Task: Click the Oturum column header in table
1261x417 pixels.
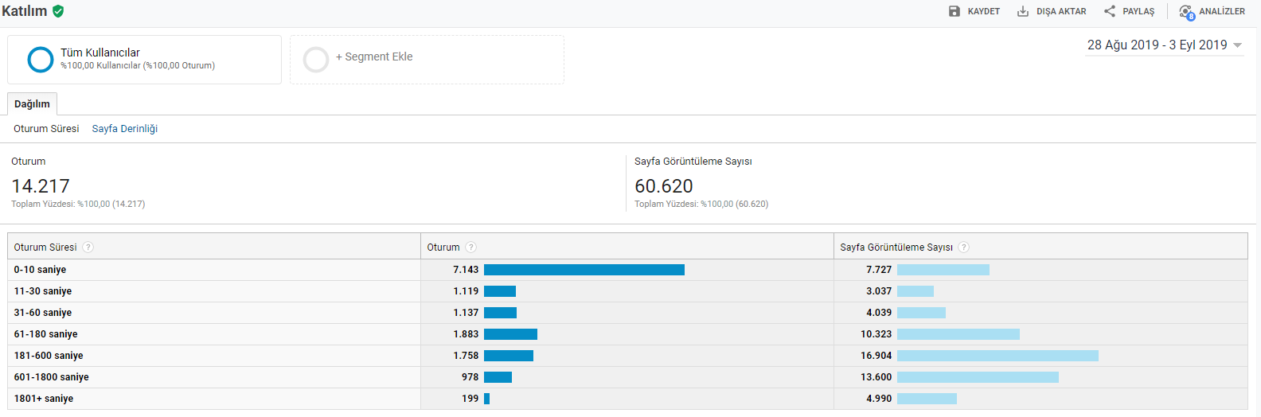Action: pyautogui.click(x=443, y=247)
